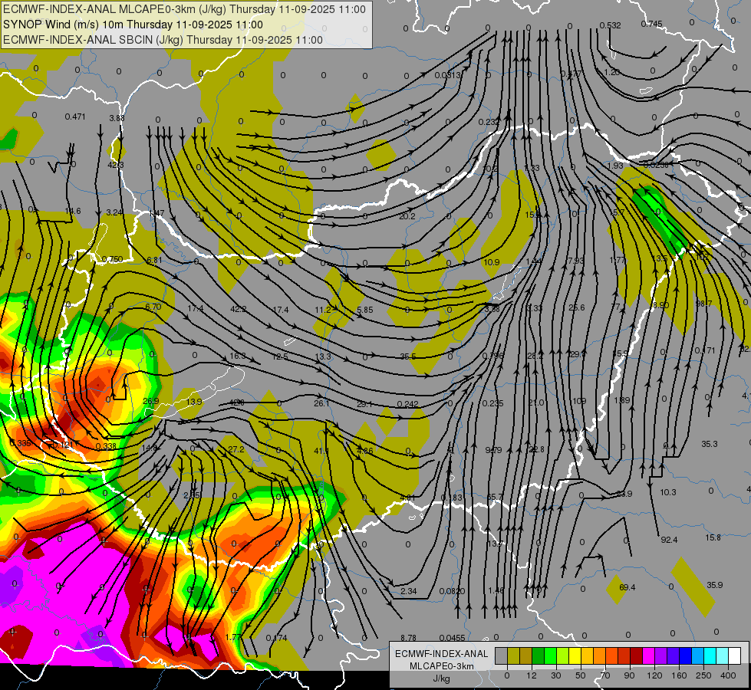
Task: Click the cyan legend swatch
Action: (x=710, y=656)
